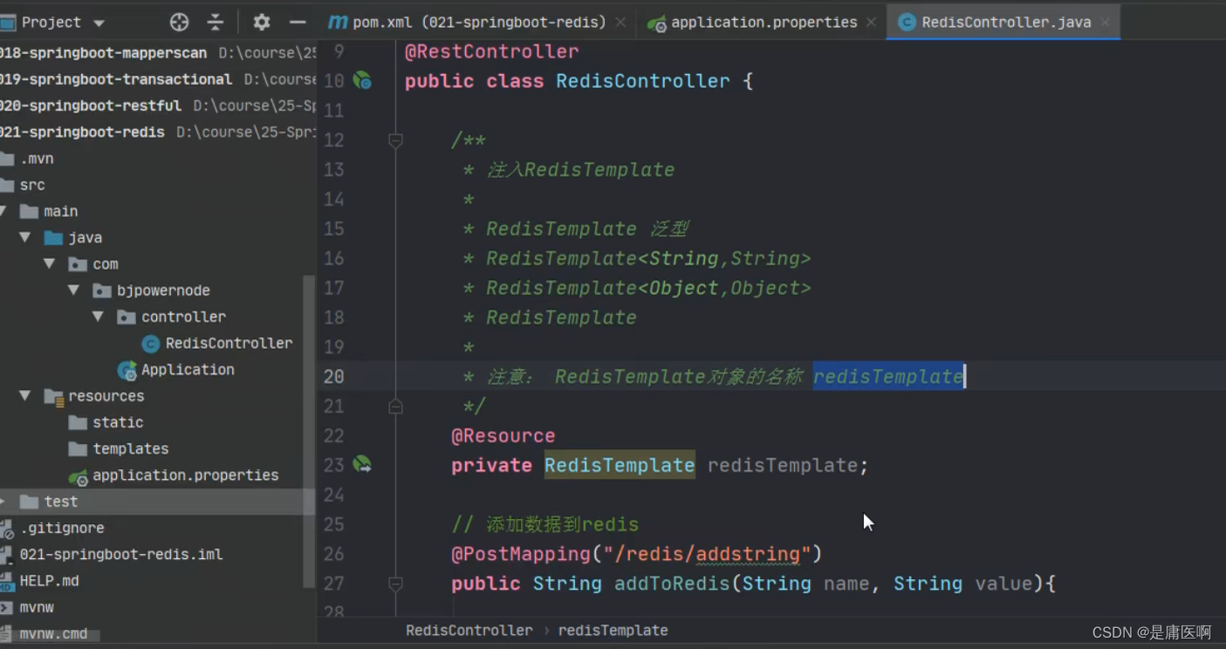The height and width of the screenshot is (649, 1226).
Task: Click the java source folder icon
Action: point(53,237)
